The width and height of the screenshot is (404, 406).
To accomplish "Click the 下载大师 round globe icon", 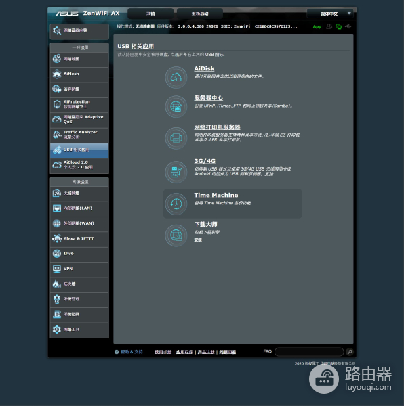I will click(x=176, y=235).
